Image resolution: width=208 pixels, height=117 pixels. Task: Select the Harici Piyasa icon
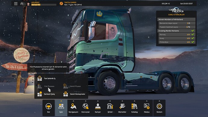(65, 86)
